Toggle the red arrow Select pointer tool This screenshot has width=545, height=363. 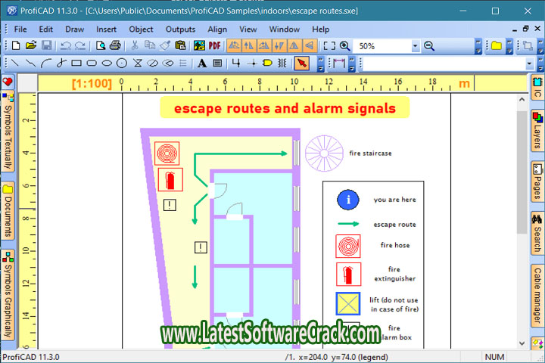coord(301,64)
